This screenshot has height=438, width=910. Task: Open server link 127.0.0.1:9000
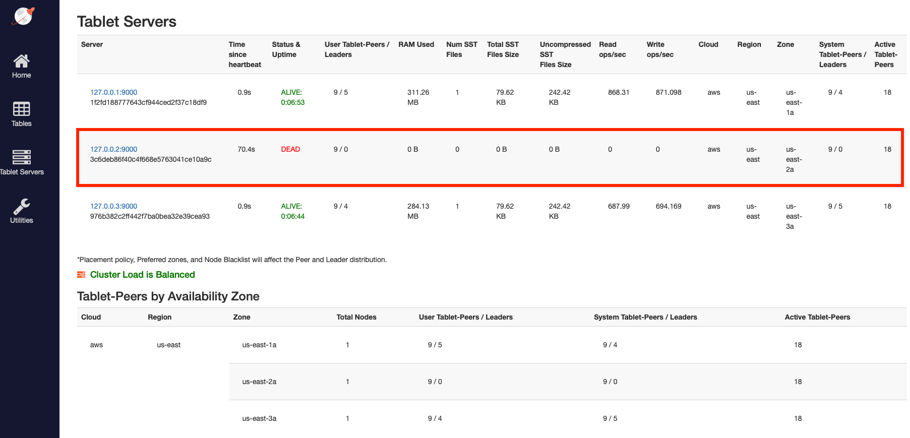click(113, 92)
